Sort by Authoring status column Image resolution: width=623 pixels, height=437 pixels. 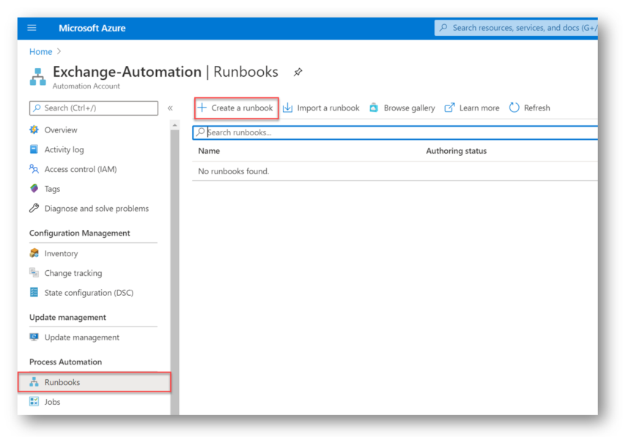(x=456, y=151)
